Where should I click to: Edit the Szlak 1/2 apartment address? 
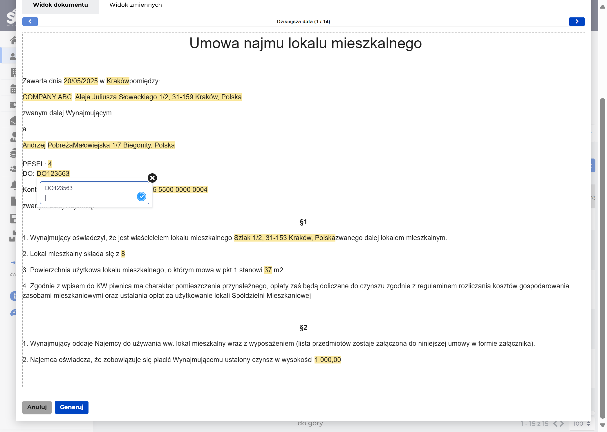pyautogui.click(x=284, y=238)
